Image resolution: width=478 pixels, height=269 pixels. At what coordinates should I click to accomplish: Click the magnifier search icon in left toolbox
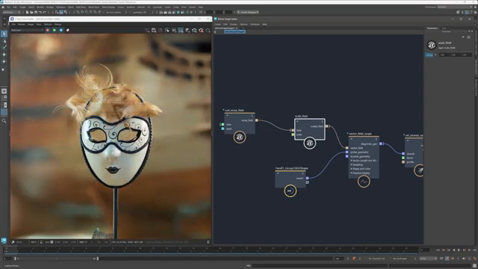(4, 121)
